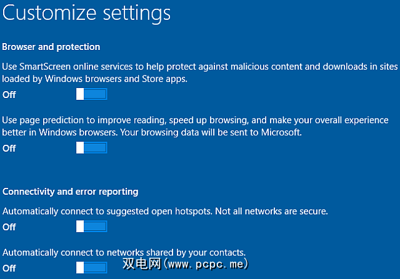The image size is (400, 279).
Task: Select the 'Connectivity and error reporting' heading
Action: point(71,191)
